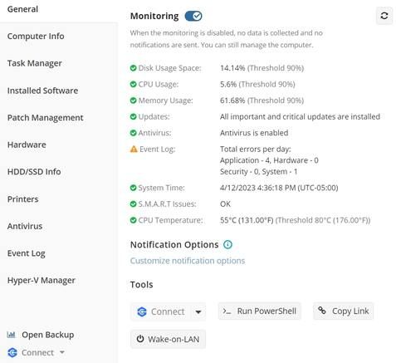The width and height of the screenshot is (396, 363).
Task: Click the Notification Options info icon
Action: point(227,244)
